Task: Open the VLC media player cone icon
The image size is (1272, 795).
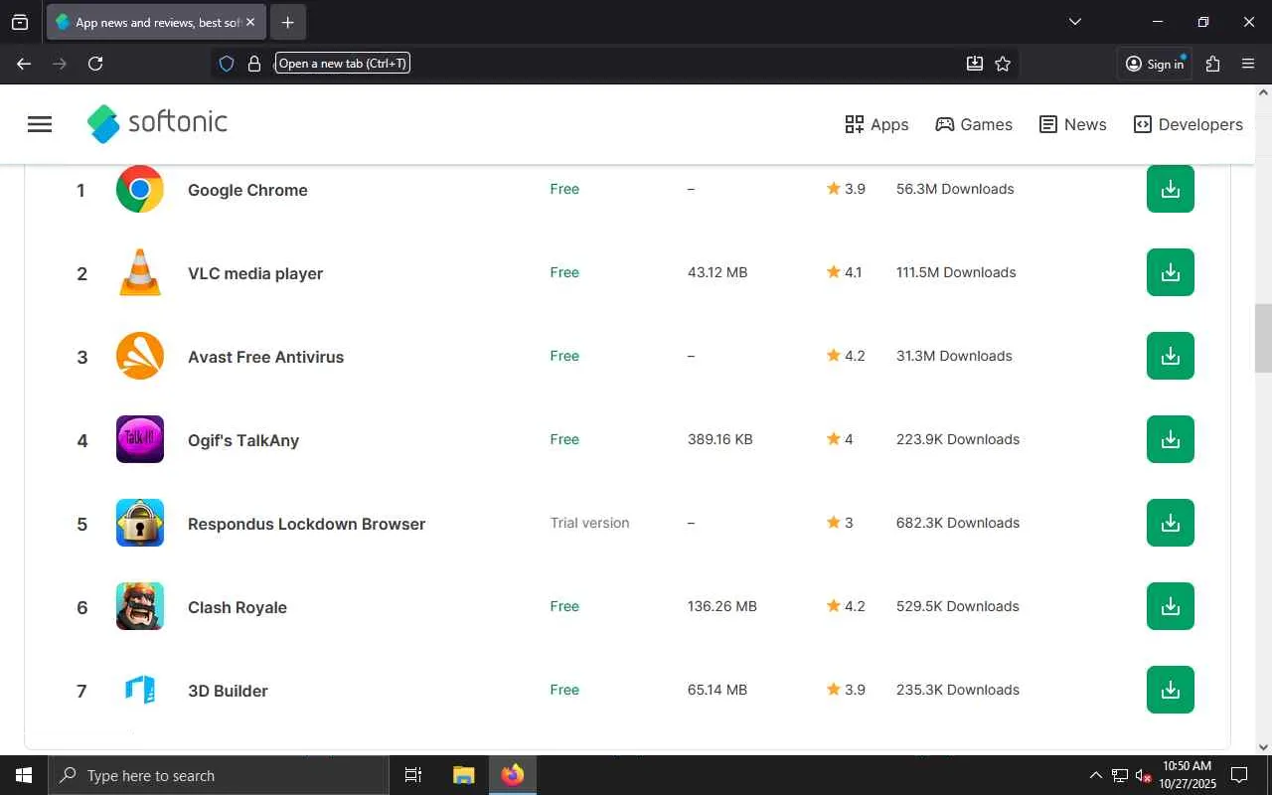Action: [140, 272]
